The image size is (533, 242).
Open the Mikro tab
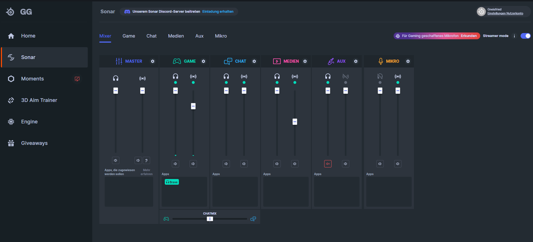(221, 36)
